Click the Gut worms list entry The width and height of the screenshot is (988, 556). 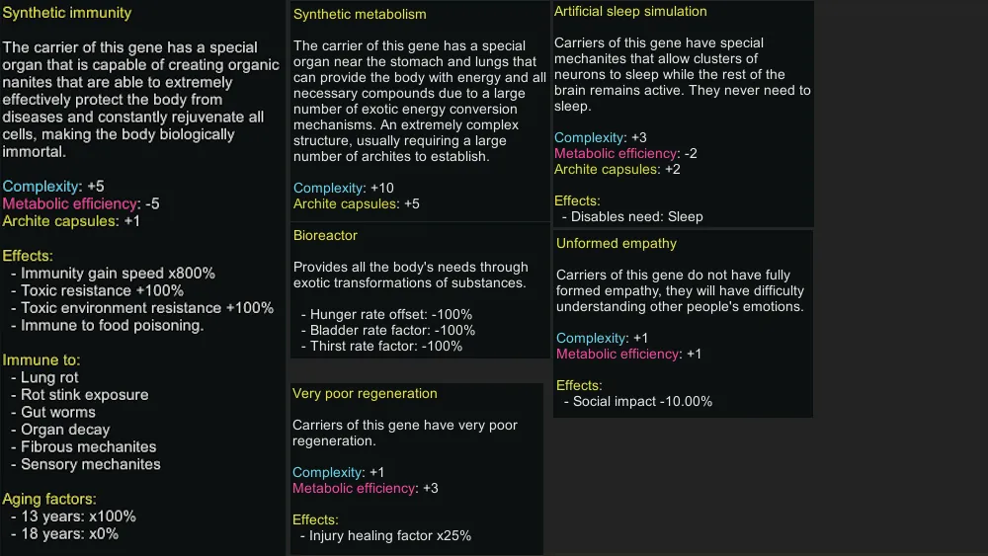click(x=58, y=412)
